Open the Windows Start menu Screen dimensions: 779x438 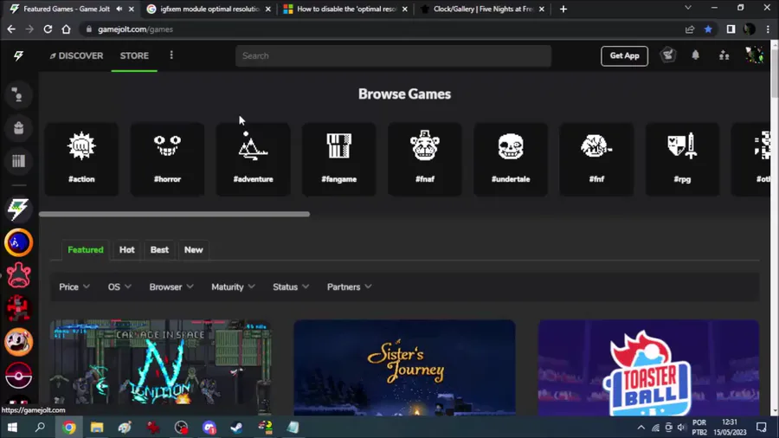coord(12,427)
